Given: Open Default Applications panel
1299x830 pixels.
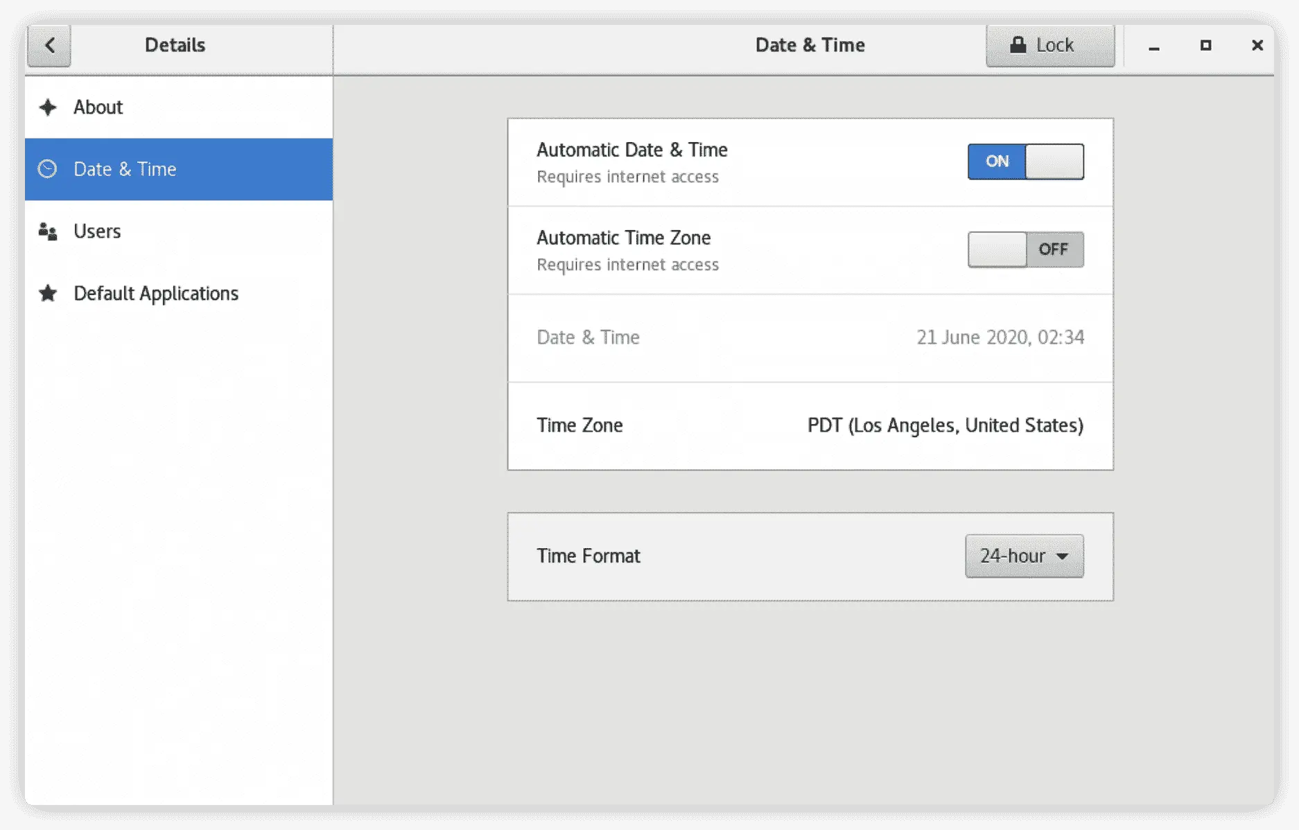Looking at the screenshot, I should coord(179,293).
